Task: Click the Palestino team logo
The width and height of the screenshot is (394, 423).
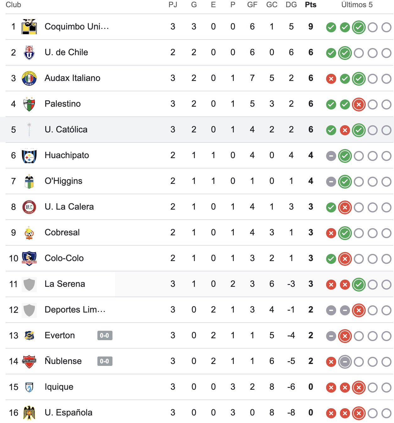Action: pos(29,104)
